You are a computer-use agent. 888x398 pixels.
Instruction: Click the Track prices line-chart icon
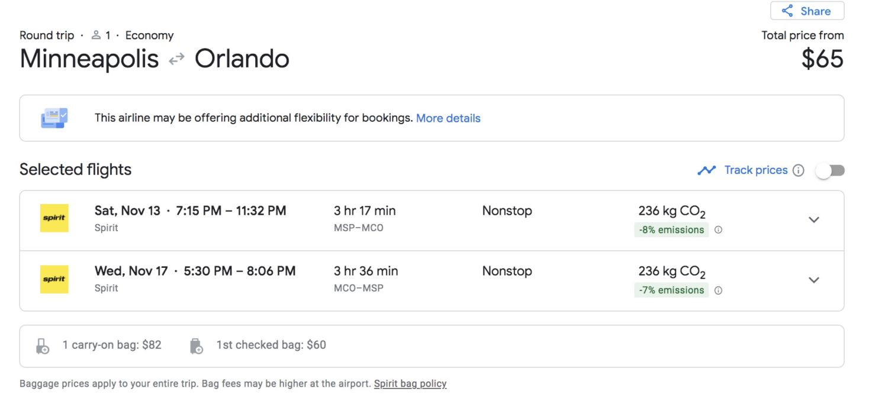707,170
